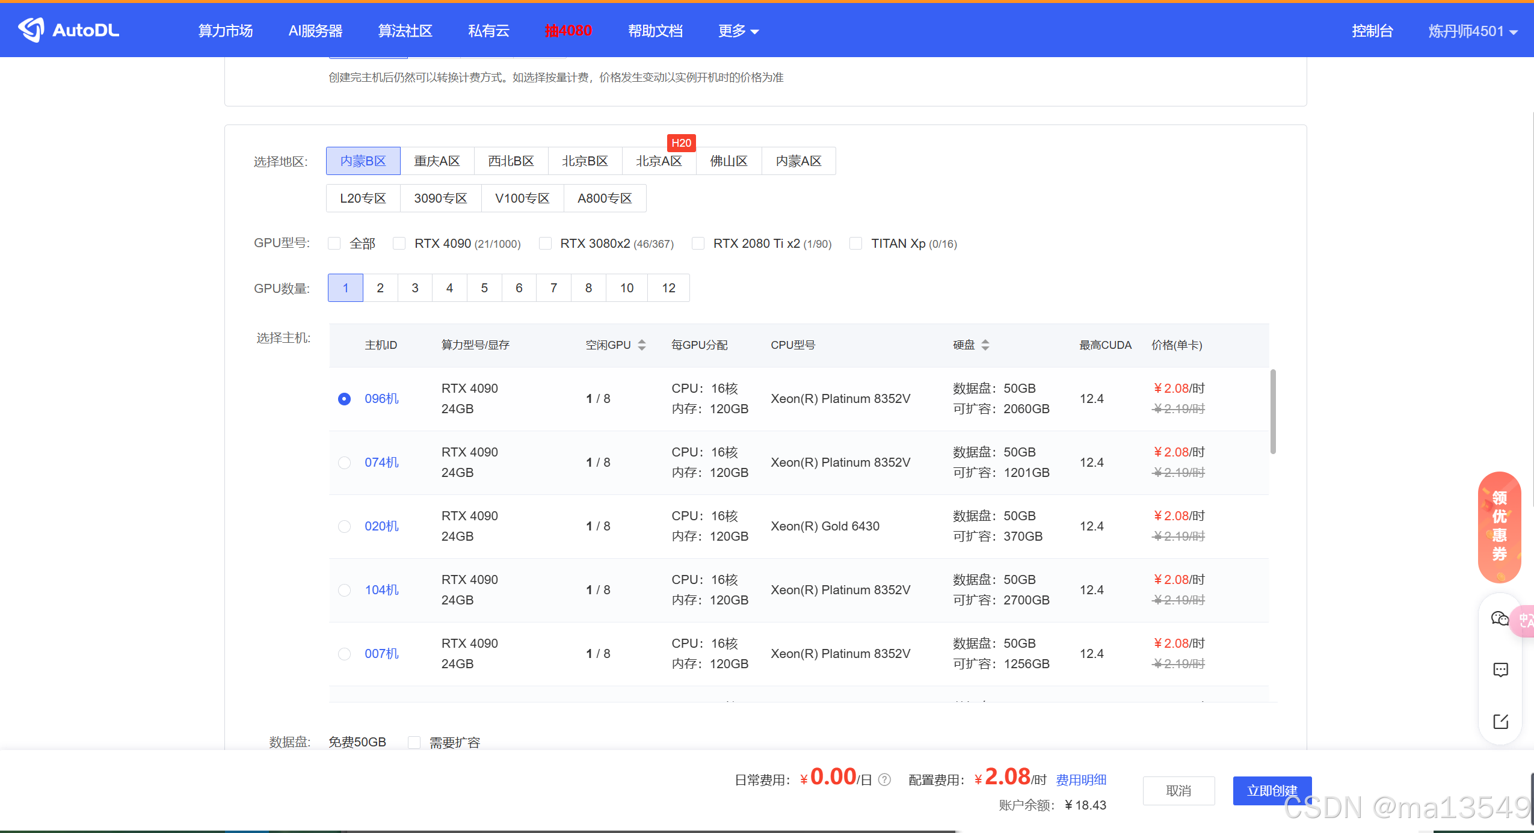This screenshot has width=1534, height=833.
Task: Check the TITAN Xp GPU filter
Action: (x=855, y=244)
